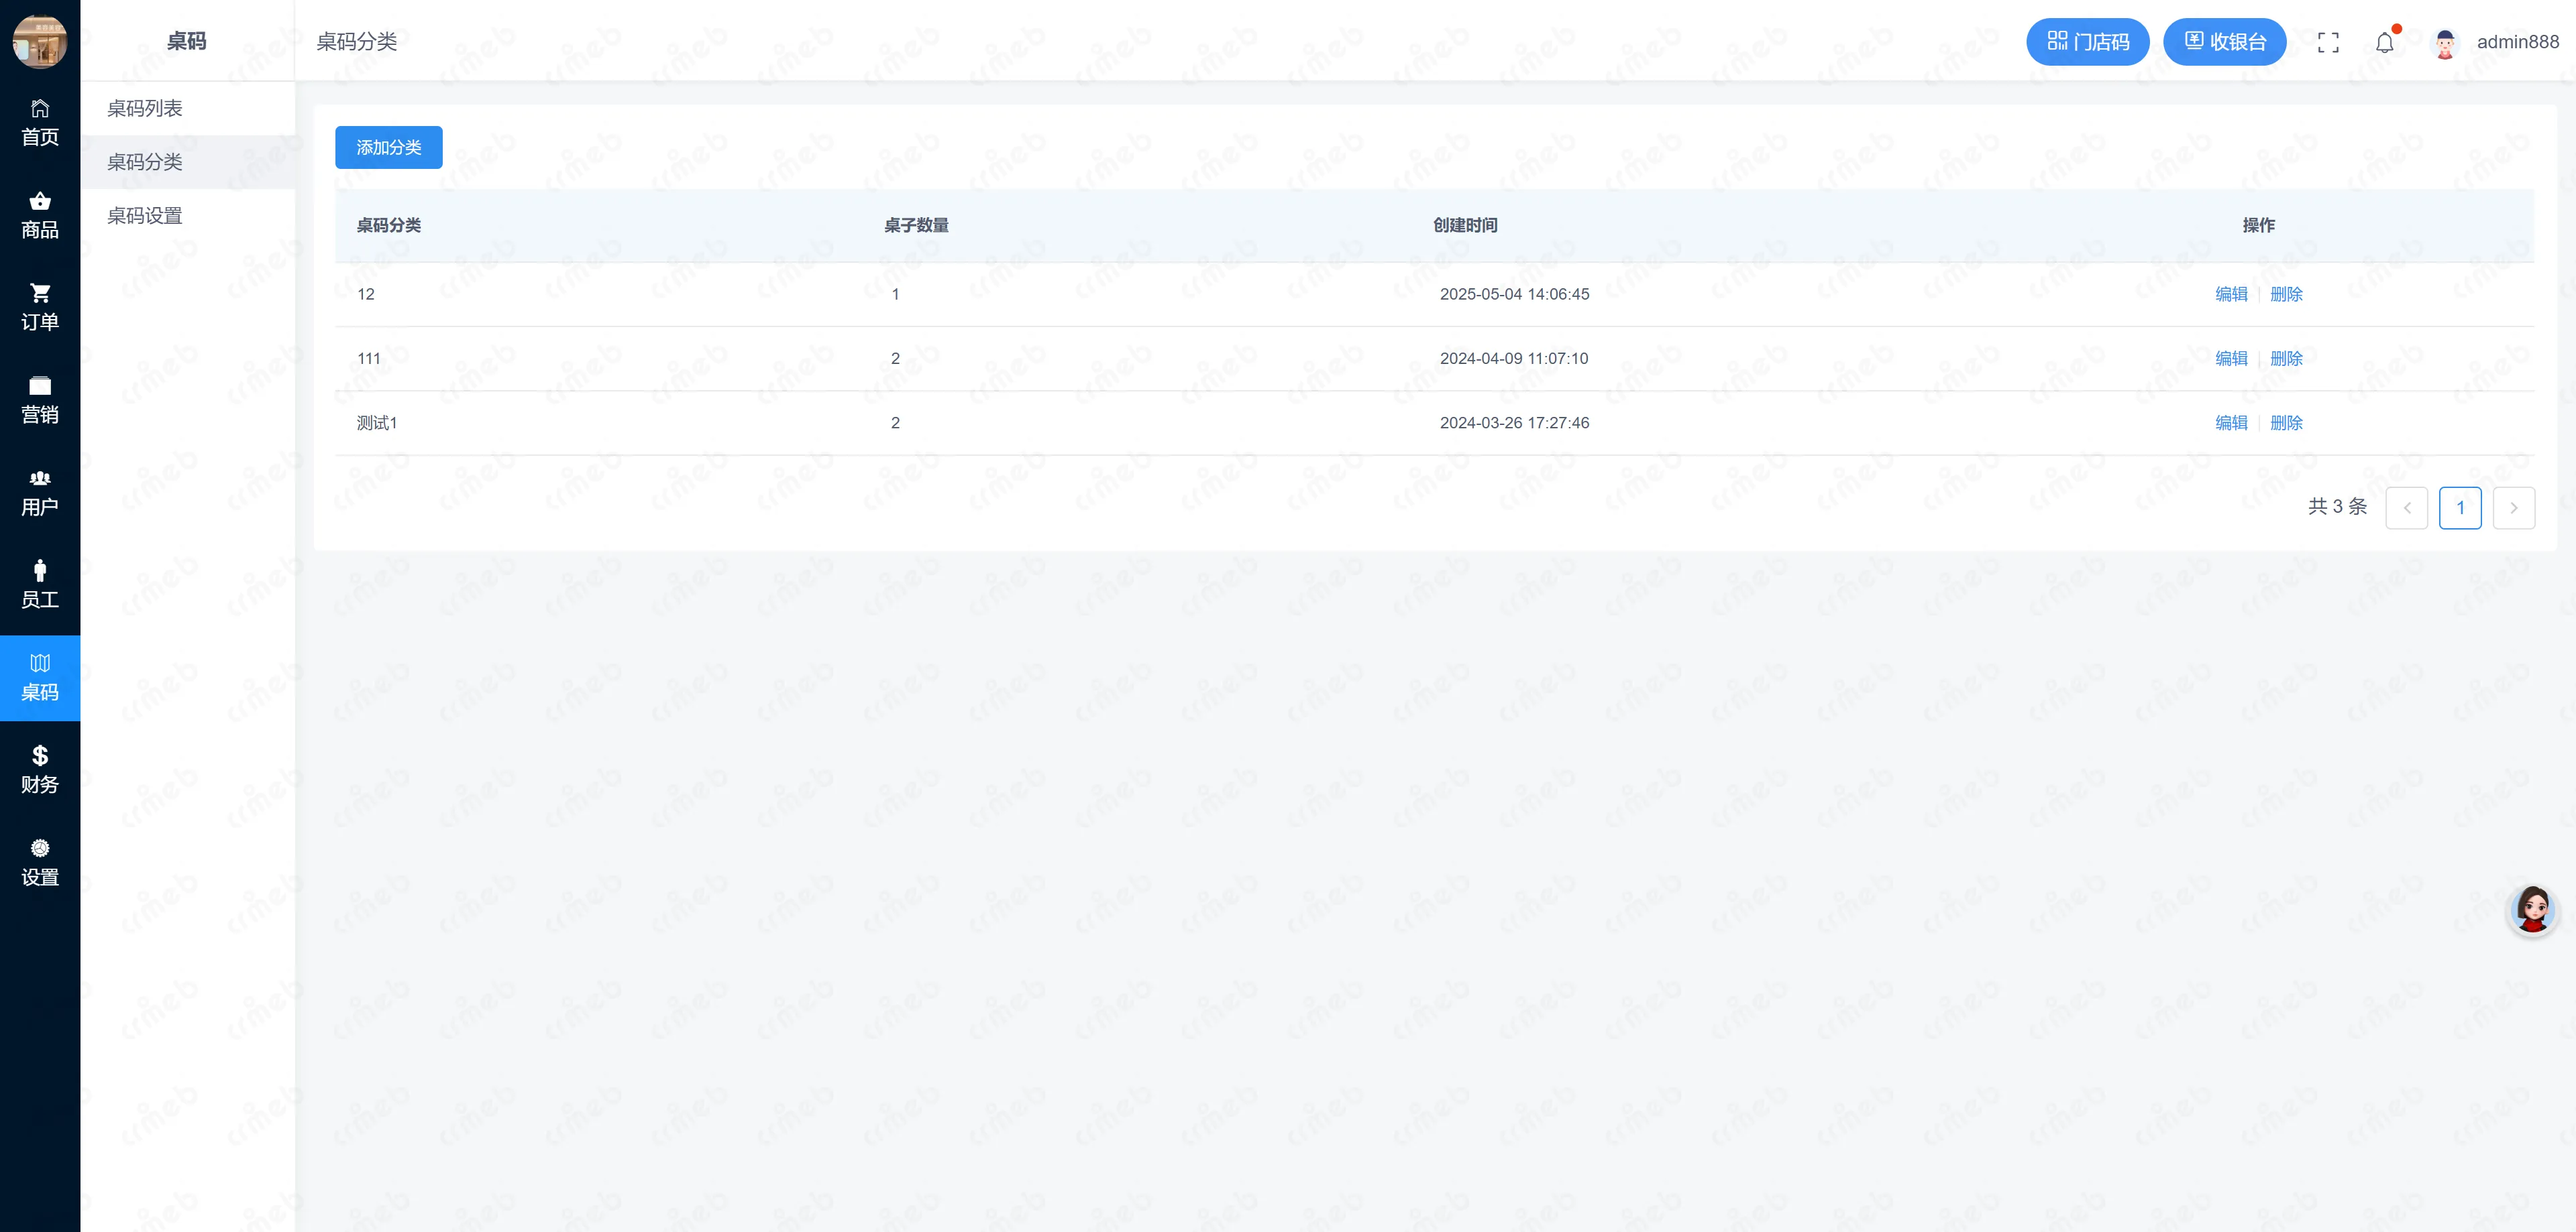Go to the previous page arrow
This screenshot has height=1232, width=2576.
click(x=2407, y=507)
